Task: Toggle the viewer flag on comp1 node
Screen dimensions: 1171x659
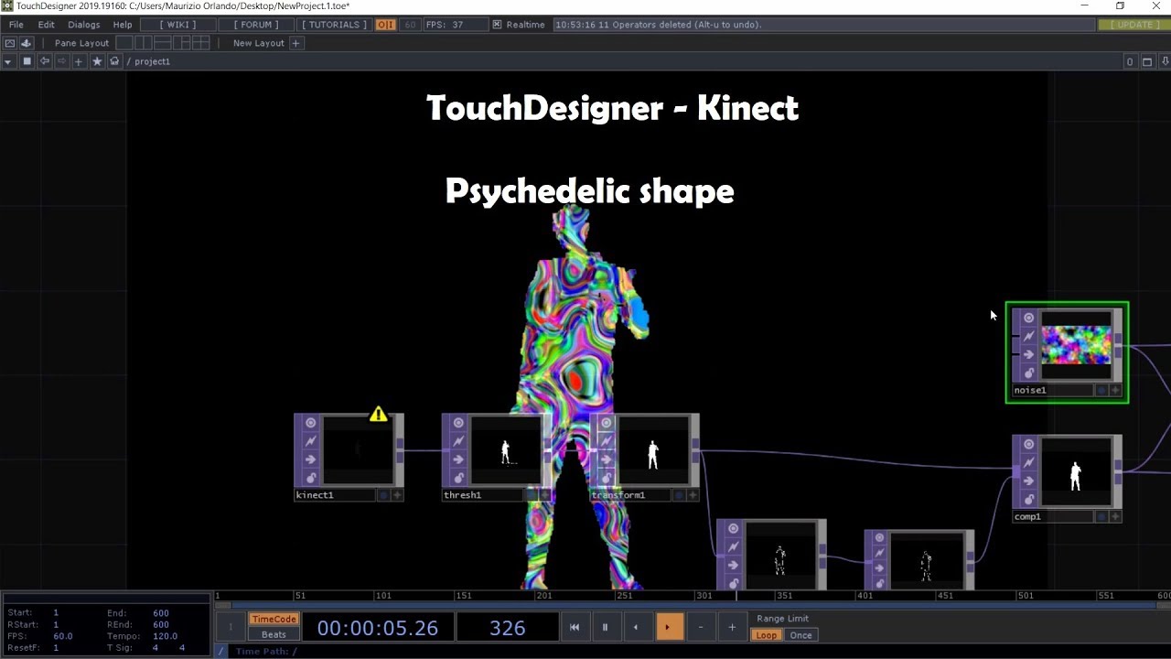Action: coord(1029,444)
